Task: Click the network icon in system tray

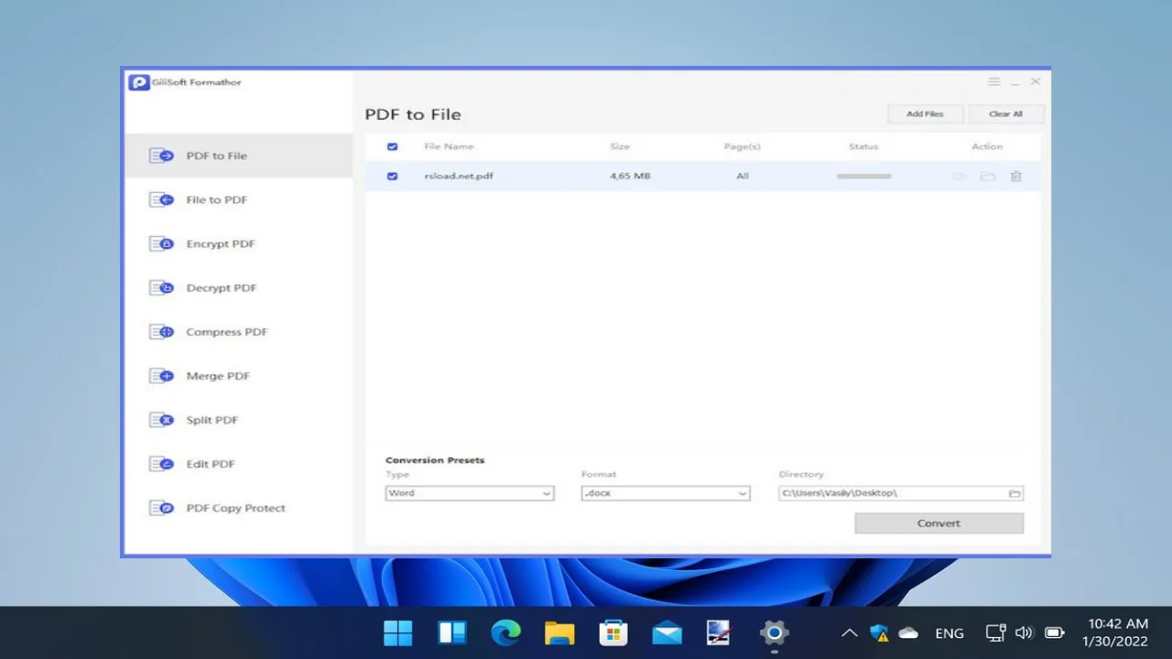Action: (x=995, y=632)
